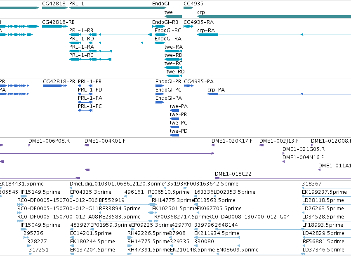Screen dimensions: 351x256
Task: Click the IP15149.5prime EST label
Action: tap(40, 192)
